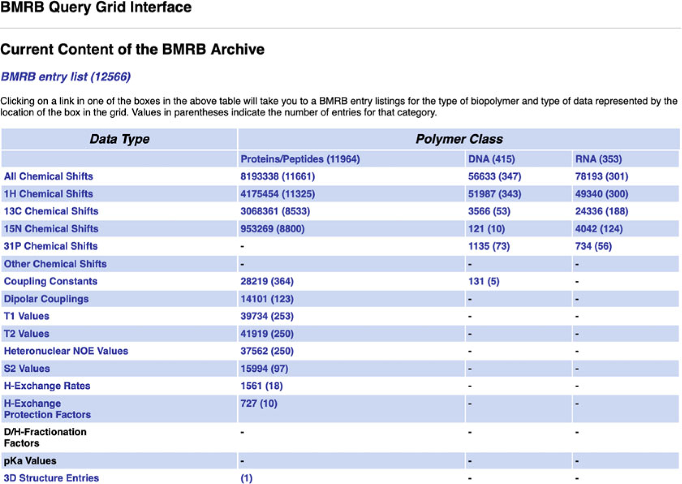View protein T1 values 39734 (253)

(x=267, y=316)
